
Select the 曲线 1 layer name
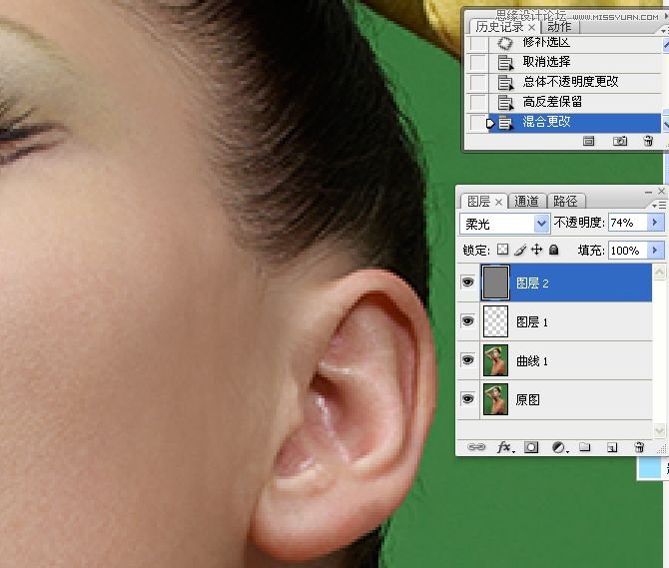point(531,361)
